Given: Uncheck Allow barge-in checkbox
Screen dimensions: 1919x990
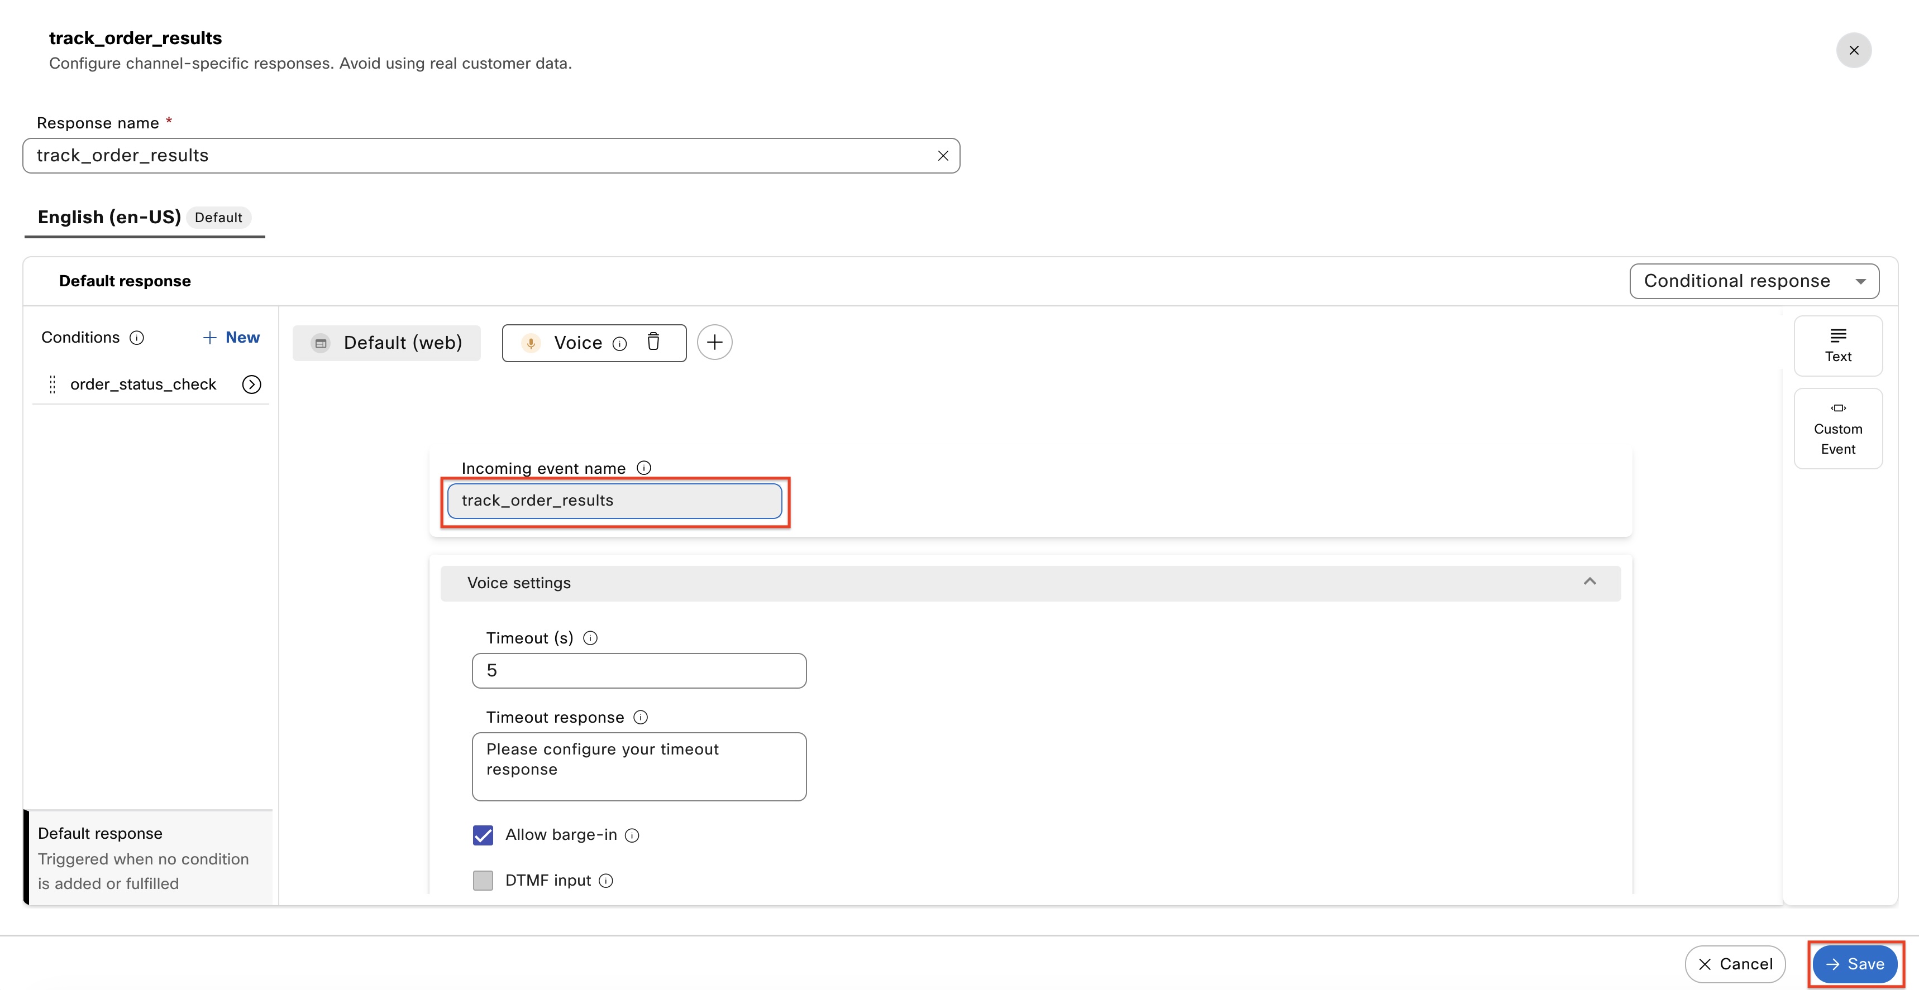Looking at the screenshot, I should pos(483,835).
